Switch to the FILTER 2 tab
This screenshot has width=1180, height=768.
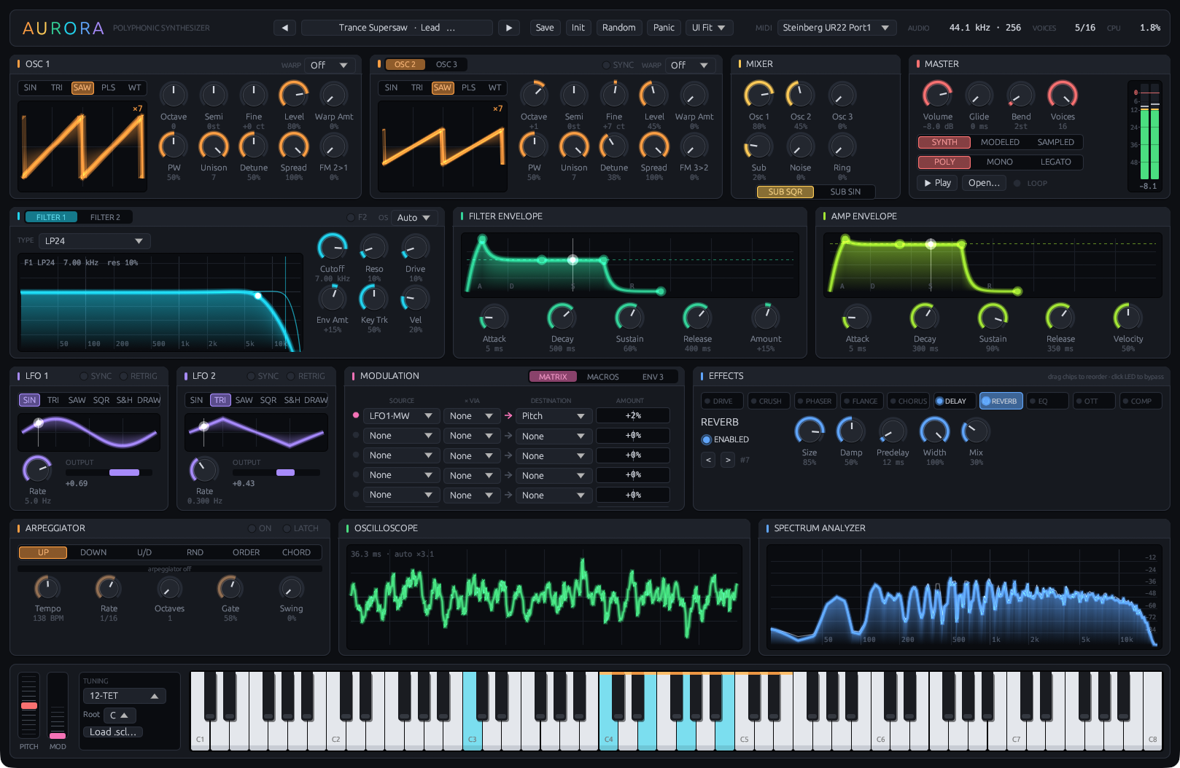pyautogui.click(x=105, y=217)
